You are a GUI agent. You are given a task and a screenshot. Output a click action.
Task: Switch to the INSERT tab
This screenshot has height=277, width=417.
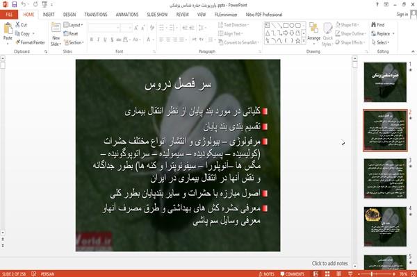pyautogui.click(x=49, y=15)
